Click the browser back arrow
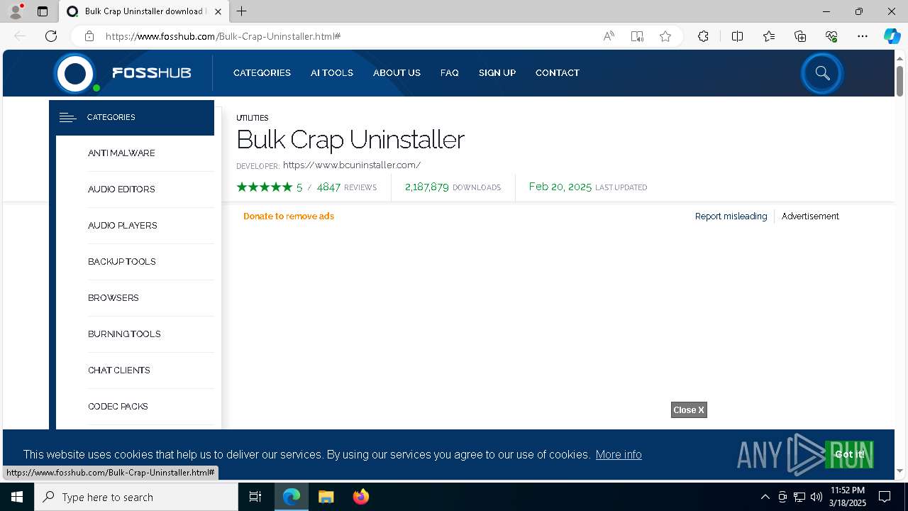Screen dimensions: 908x511 point(20,36)
